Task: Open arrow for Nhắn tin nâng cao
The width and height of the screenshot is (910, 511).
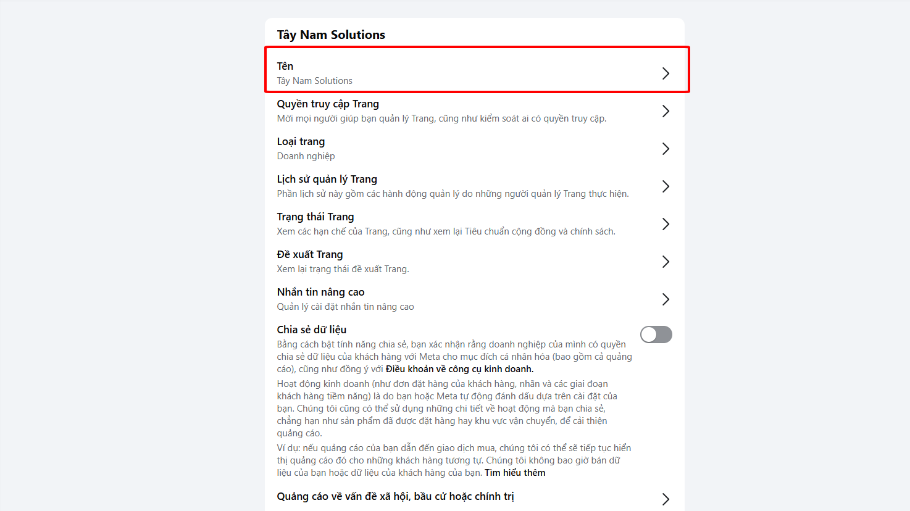Action: [x=666, y=299]
